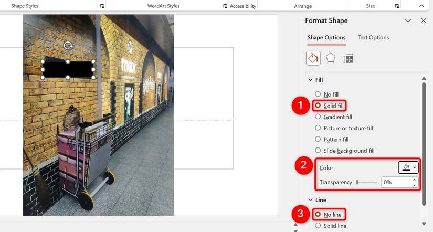Screen dimensions: 433x232
Task: Select the Pattern fill option
Action: pos(332,139)
